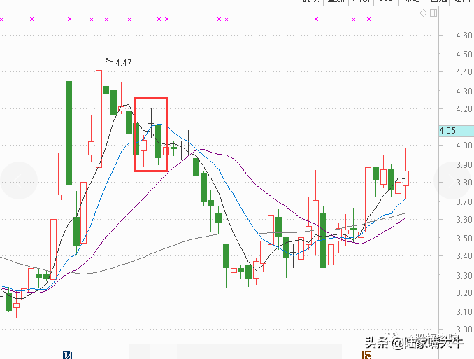474x359 pixels.
Task: Select the last red candlestick on the chart
Action: (x=405, y=178)
